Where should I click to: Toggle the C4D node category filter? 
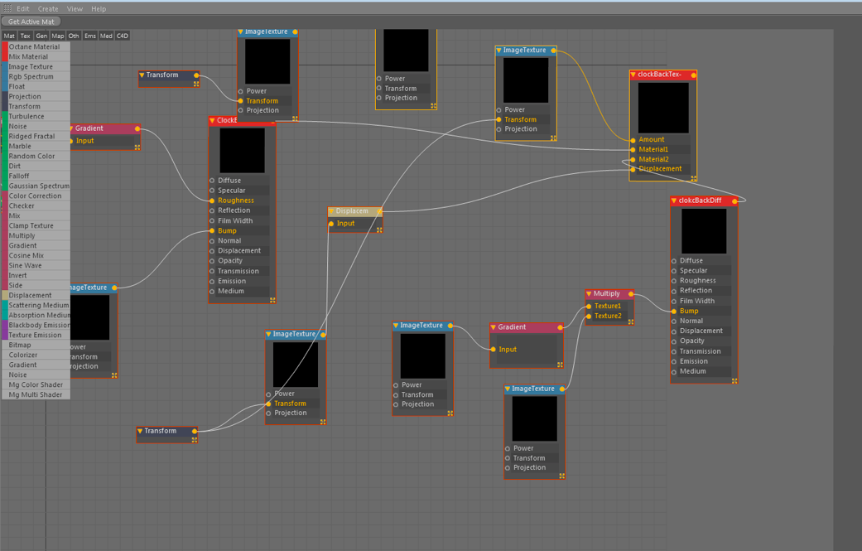point(122,36)
